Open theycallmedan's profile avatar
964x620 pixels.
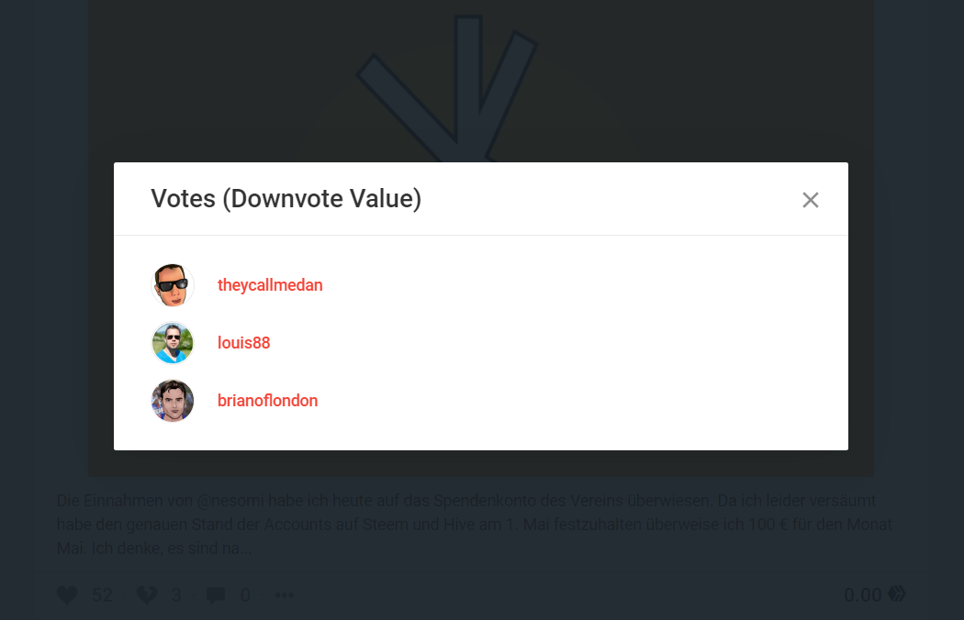[x=173, y=285]
